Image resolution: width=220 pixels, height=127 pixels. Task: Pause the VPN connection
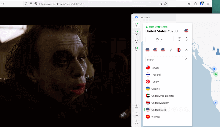[x=159, y=39]
